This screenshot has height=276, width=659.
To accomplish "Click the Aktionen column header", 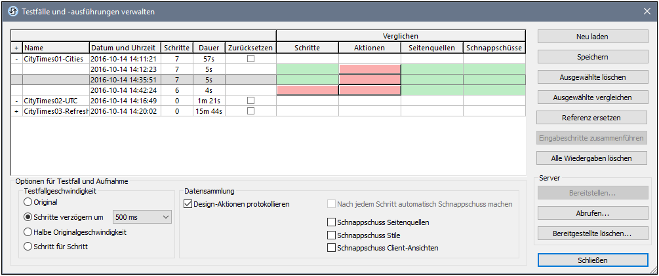I will [x=369, y=48].
